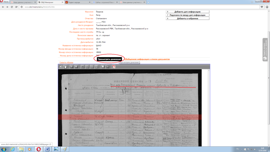Open Microsoft Word from taskbar

point(47,149)
